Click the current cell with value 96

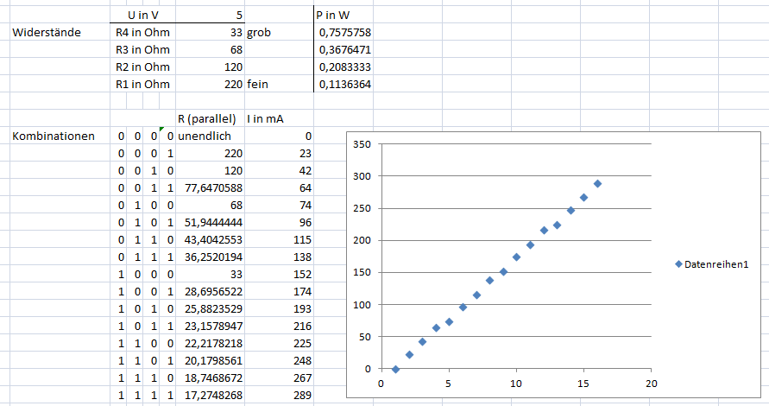(279, 222)
